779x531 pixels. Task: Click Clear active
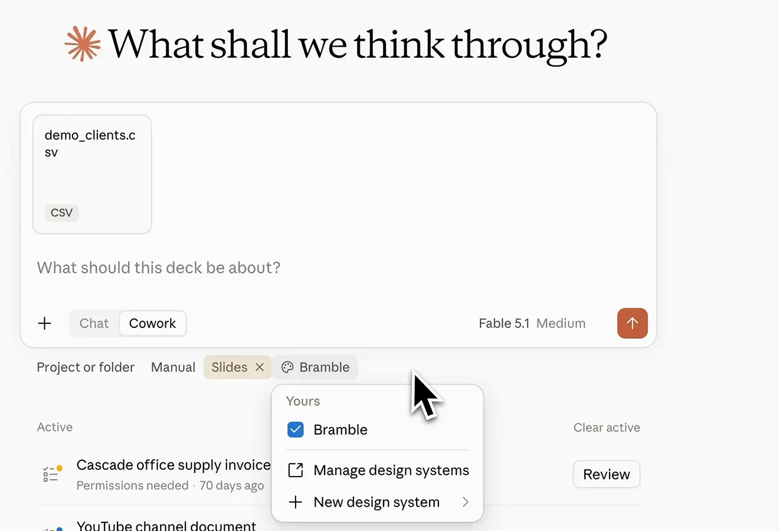(607, 427)
